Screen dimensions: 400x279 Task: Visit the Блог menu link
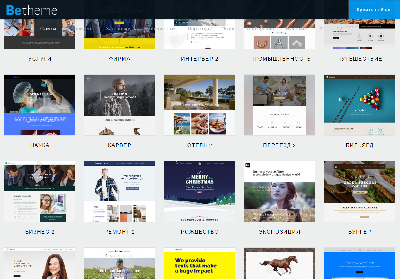pyautogui.click(x=229, y=29)
